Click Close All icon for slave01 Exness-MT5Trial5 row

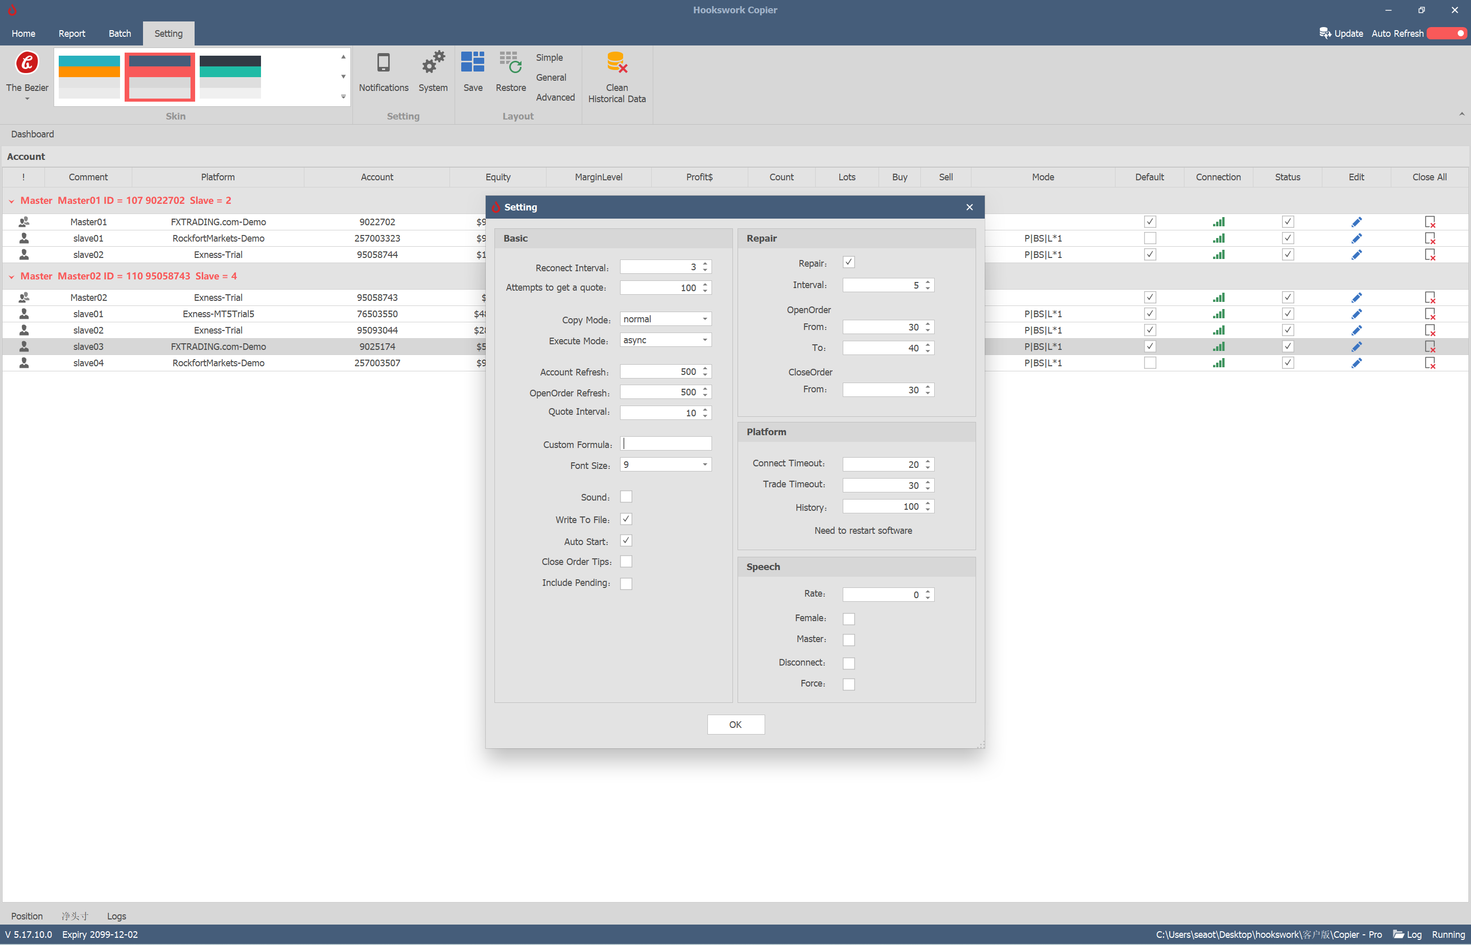click(1430, 314)
